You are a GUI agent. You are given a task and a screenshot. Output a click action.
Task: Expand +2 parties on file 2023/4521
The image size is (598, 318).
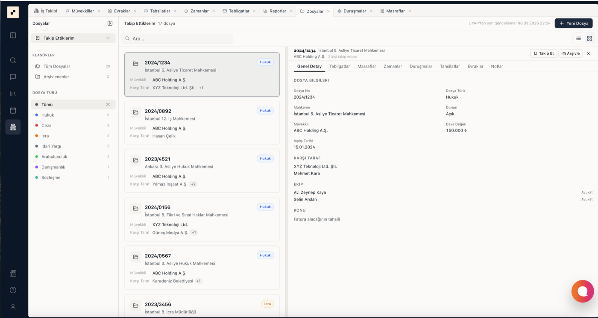pos(193,184)
